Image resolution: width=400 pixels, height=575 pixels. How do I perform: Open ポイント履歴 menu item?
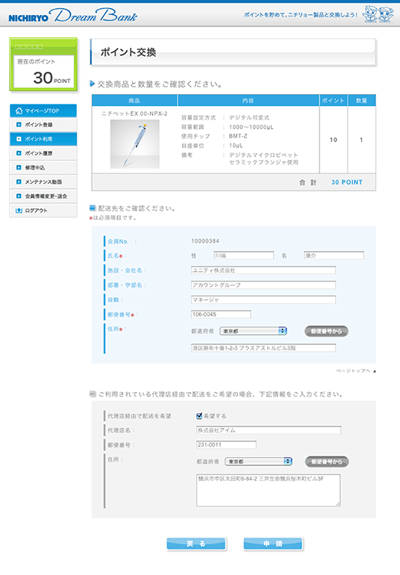point(43,153)
